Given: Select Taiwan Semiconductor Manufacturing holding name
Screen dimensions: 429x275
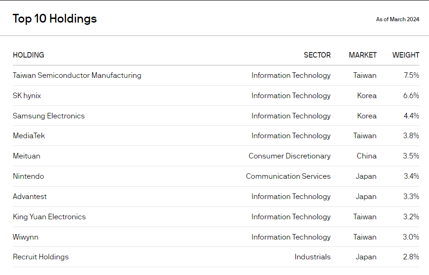Looking at the screenshot, I should click(77, 75).
